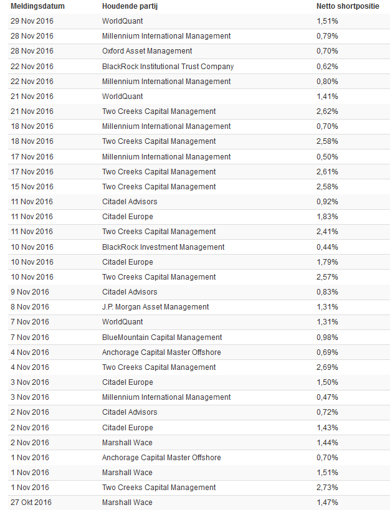Click the 0,79% short position value
Screen dimensions: 390x510
pyautogui.click(x=327, y=36)
